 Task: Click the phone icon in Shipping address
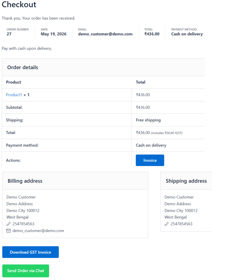(x=166, y=224)
